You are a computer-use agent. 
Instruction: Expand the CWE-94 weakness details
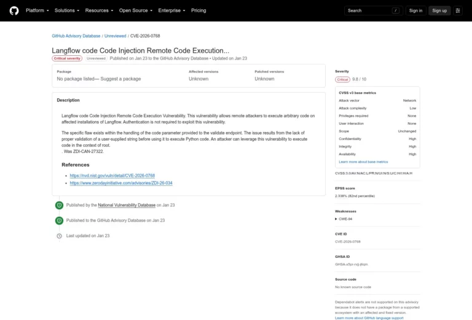point(344,219)
